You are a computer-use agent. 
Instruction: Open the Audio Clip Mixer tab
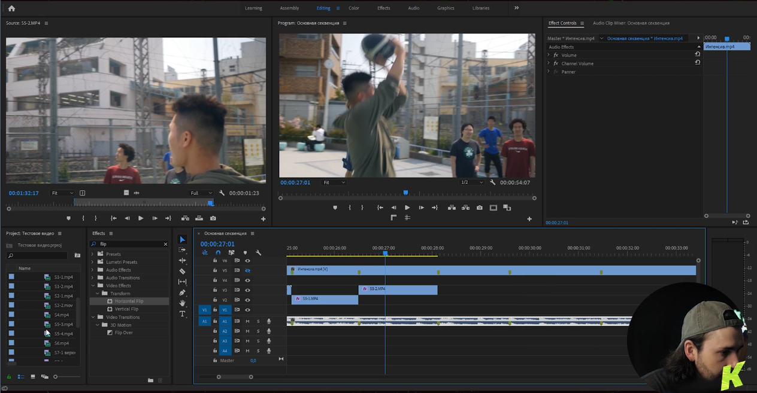pyautogui.click(x=631, y=23)
